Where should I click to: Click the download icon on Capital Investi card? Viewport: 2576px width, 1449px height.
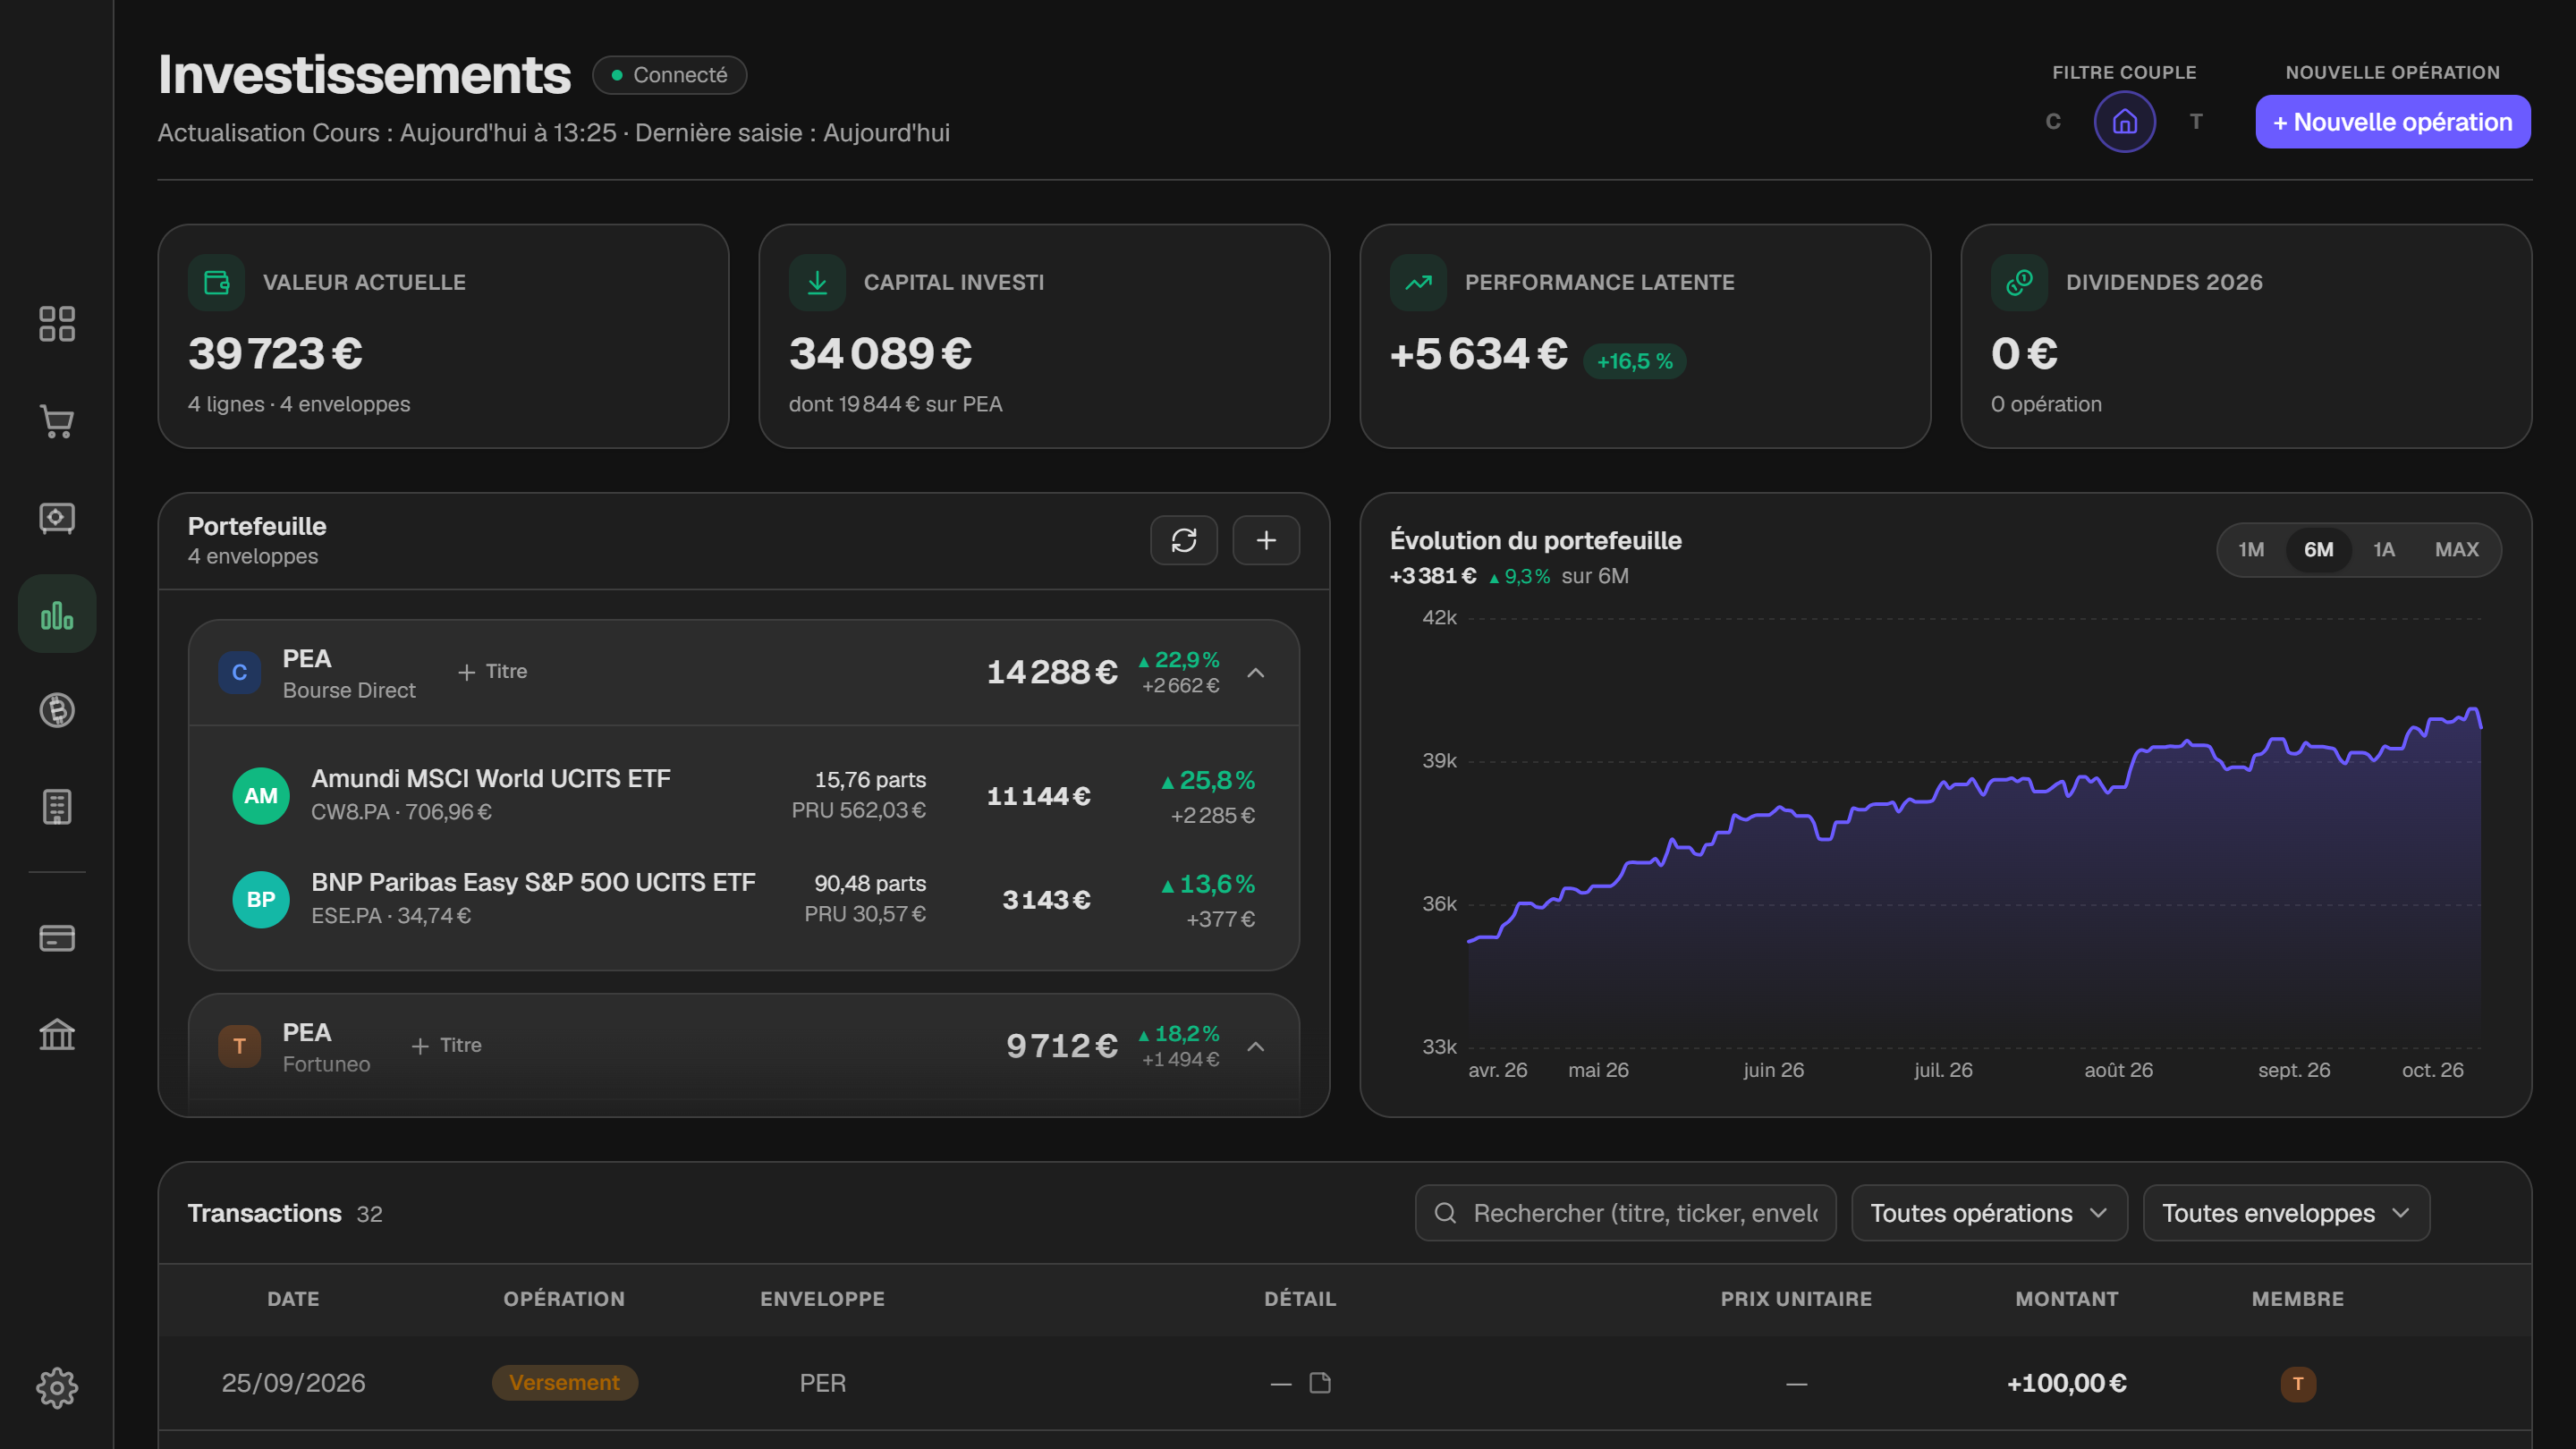pyautogui.click(x=817, y=283)
